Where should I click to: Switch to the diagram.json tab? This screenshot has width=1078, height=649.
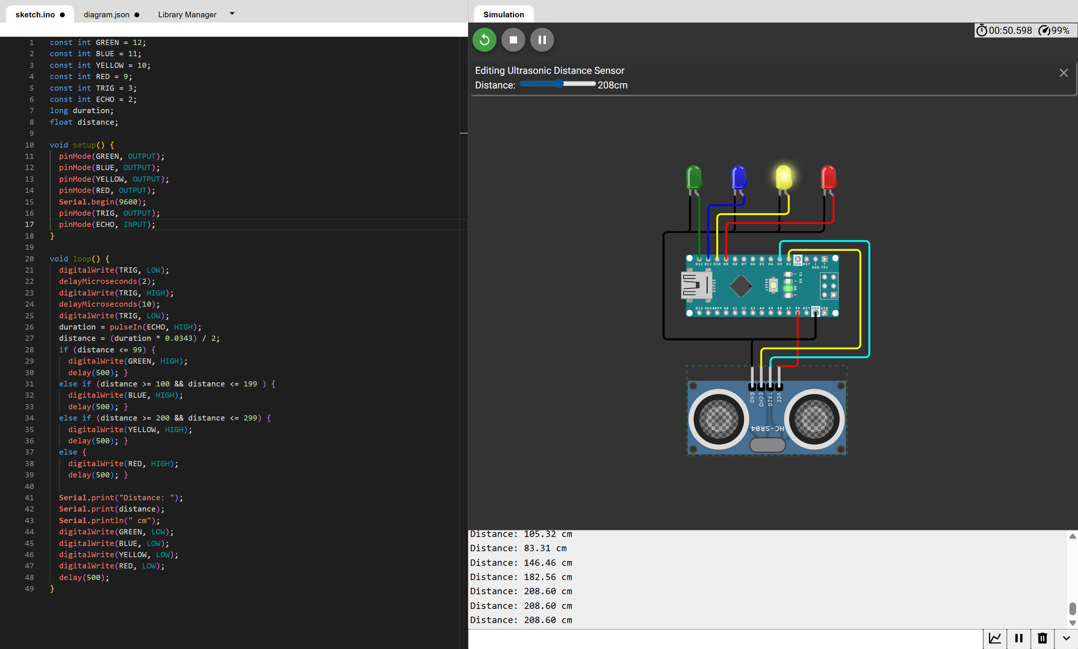[x=106, y=14]
